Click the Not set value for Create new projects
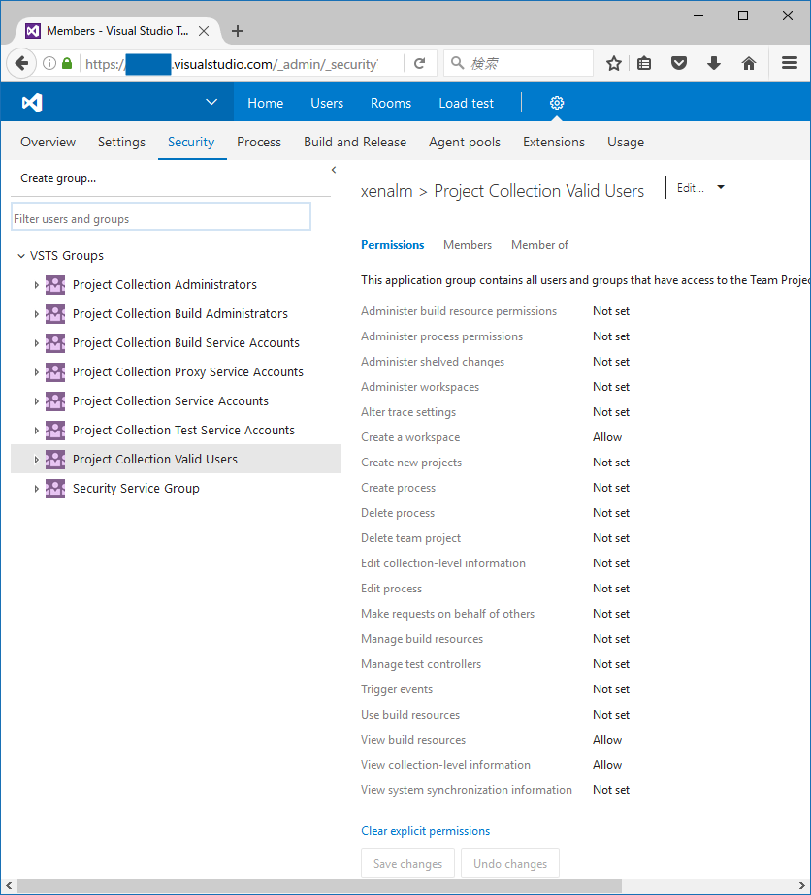This screenshot has width=811, height=895. 610,463
